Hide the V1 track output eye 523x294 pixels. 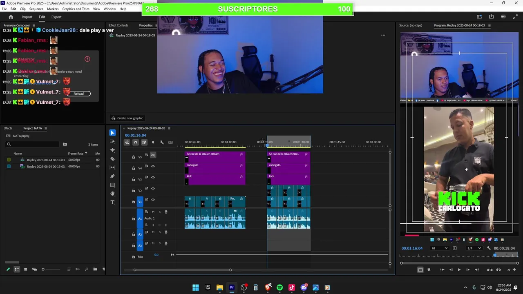[153, 200]
